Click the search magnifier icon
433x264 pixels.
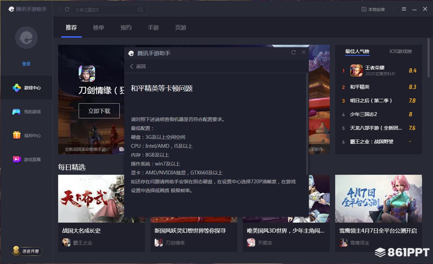pyautogui.click(x=140, y=10)
